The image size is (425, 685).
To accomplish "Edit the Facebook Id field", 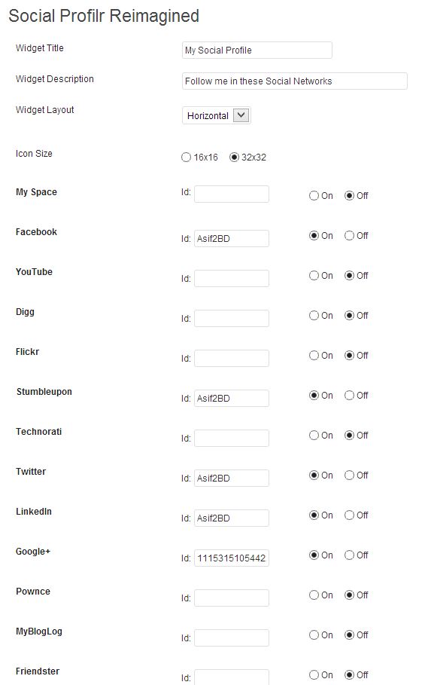I will pos(232,239).
